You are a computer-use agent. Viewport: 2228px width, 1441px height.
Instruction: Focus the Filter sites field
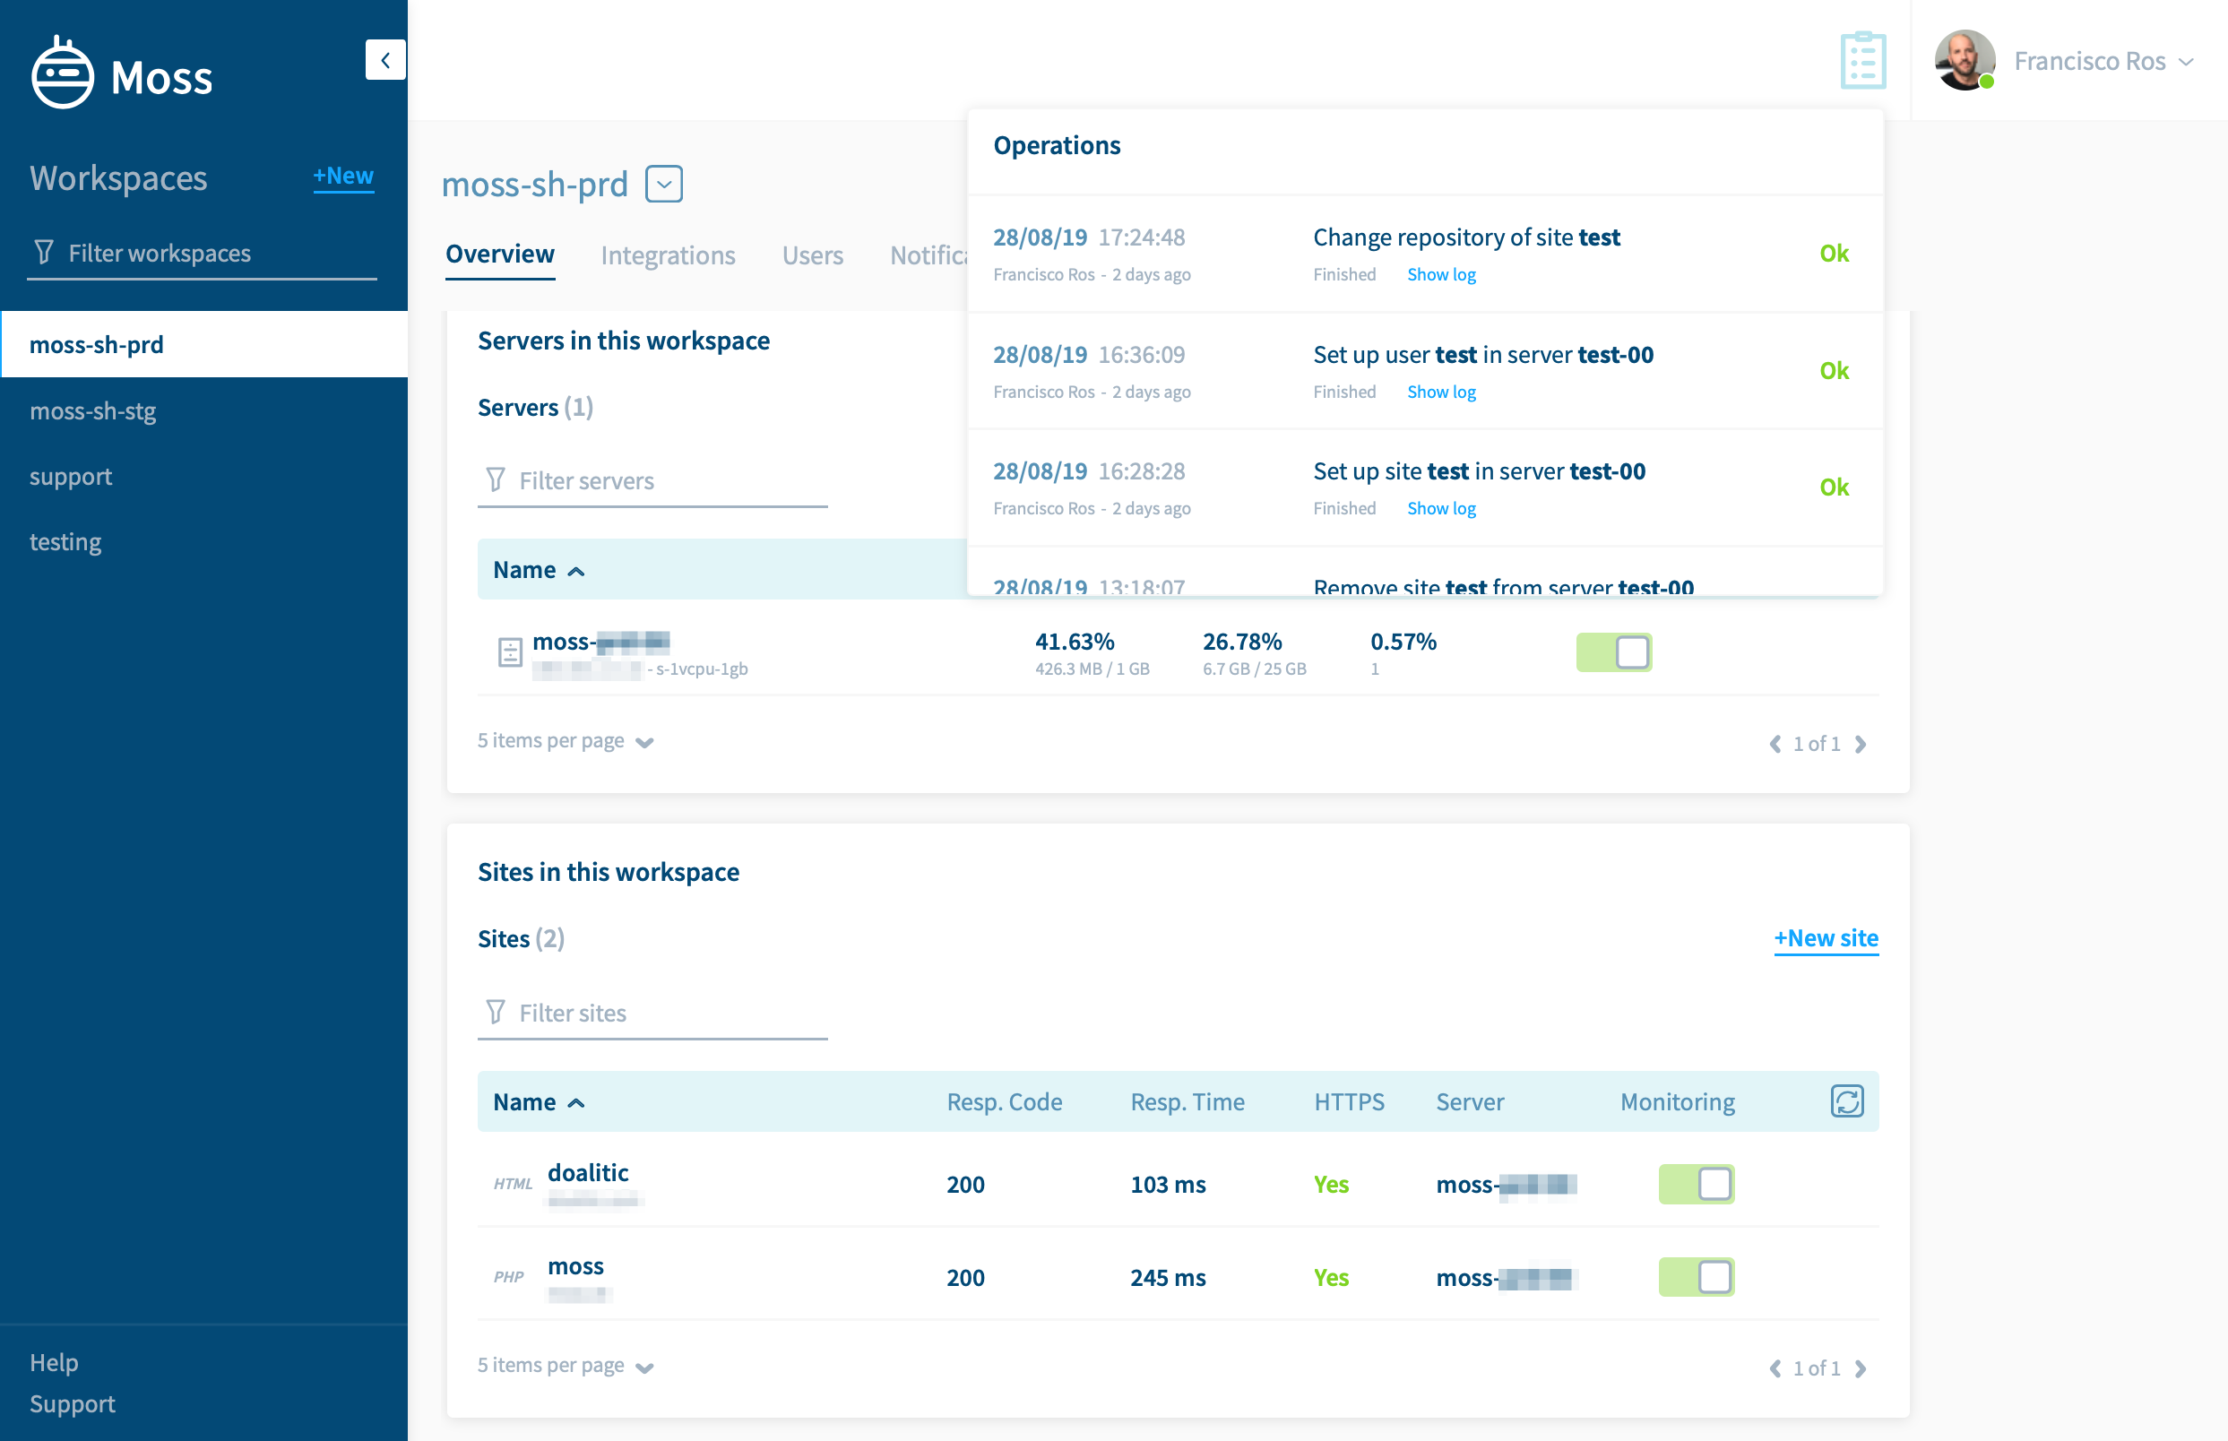point(652,1014)
